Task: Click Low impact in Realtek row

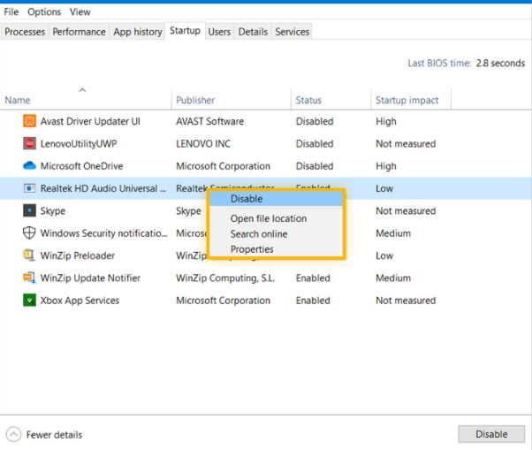Action: [384, 188]
